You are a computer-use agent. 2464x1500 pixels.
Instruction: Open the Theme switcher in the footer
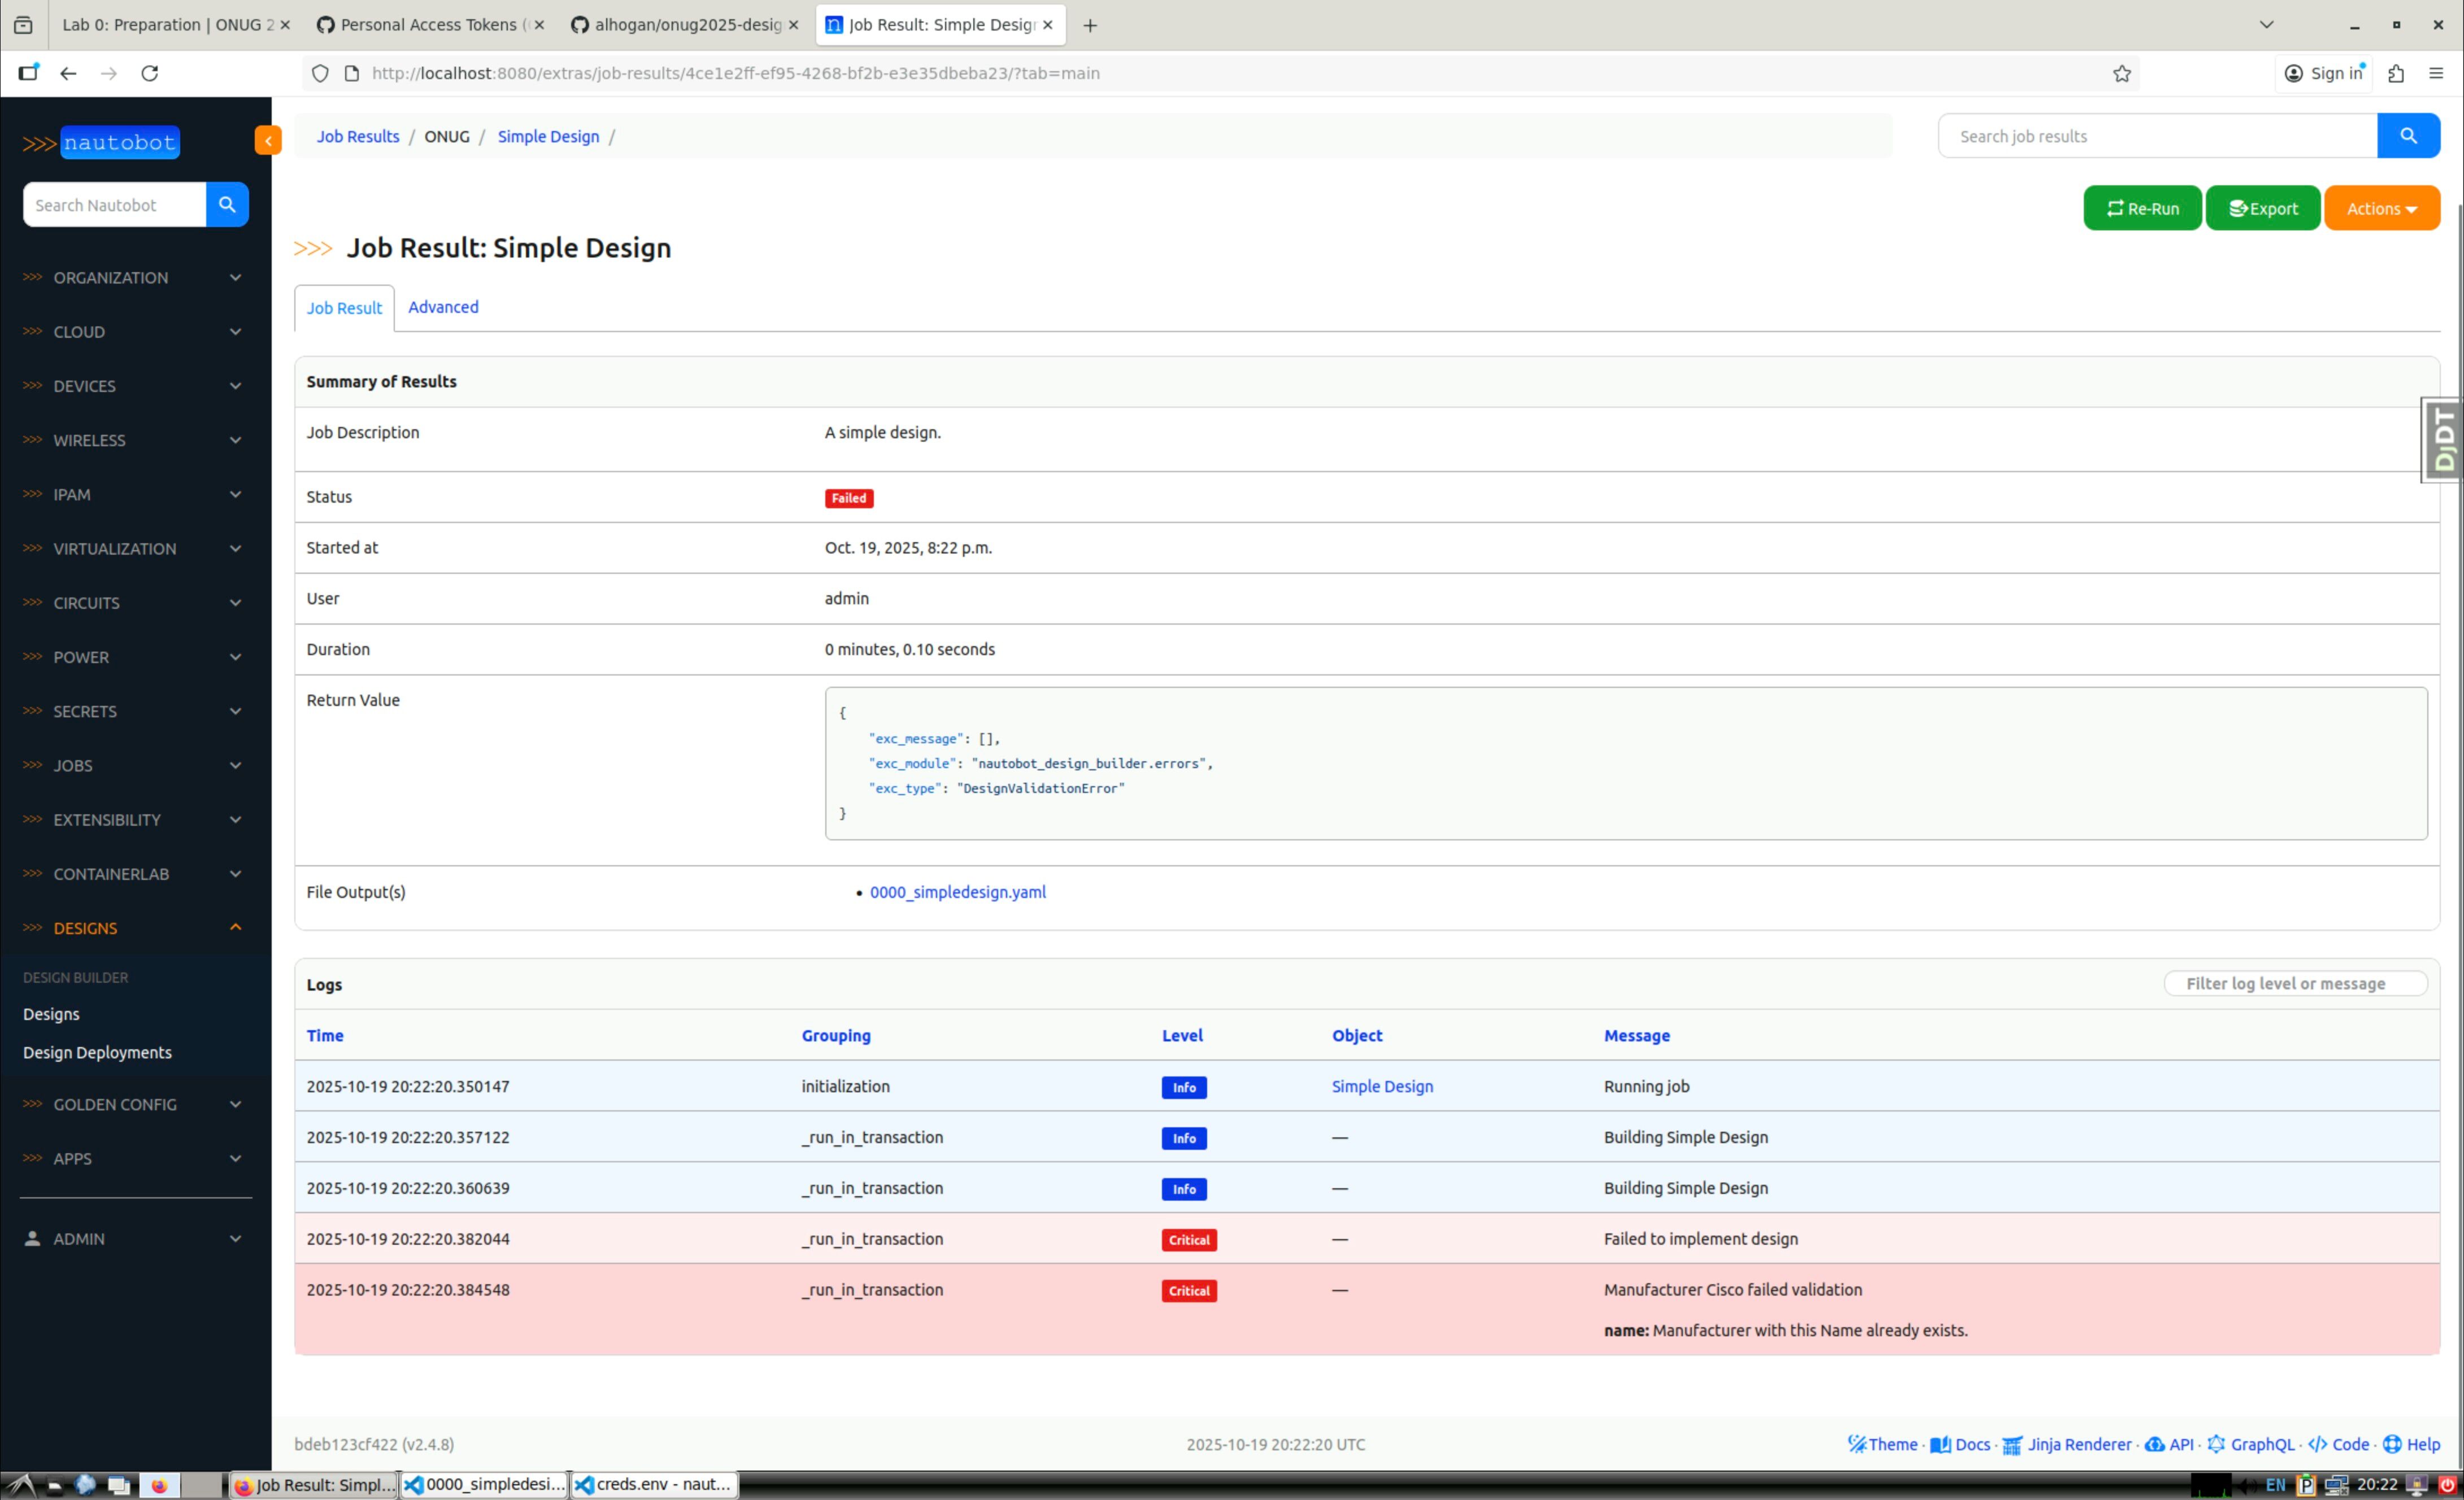1882,1444
